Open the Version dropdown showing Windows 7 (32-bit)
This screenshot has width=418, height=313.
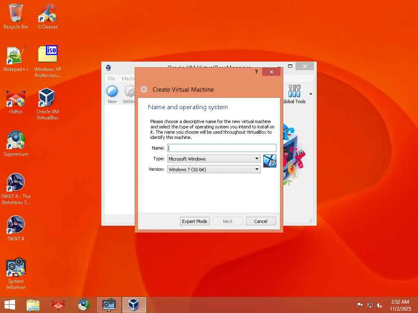(x=214, y=169)
